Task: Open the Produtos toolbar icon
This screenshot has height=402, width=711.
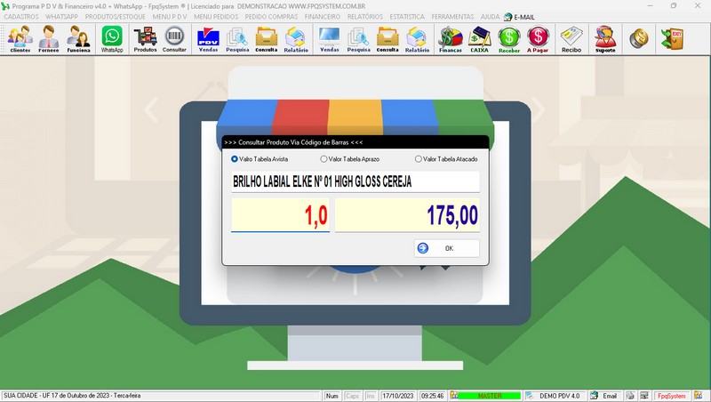Action: [x=145, y=39]
